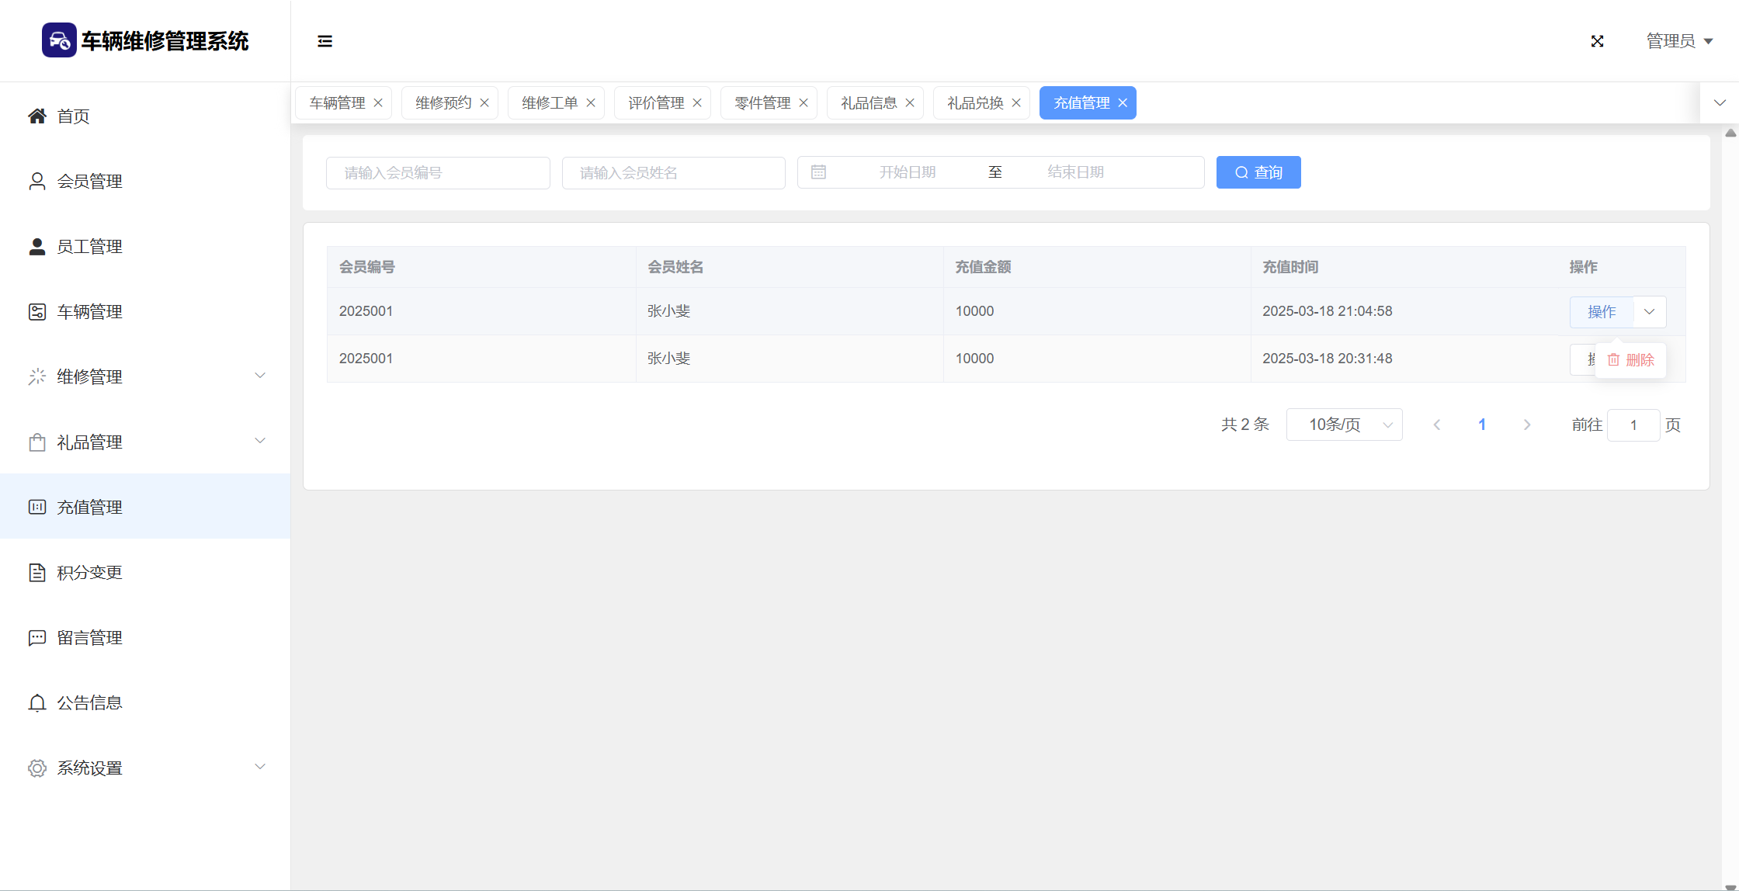Switch to the 零件管理 tab
Viewport: 1739px width, 891px height.
click(762, 103)
